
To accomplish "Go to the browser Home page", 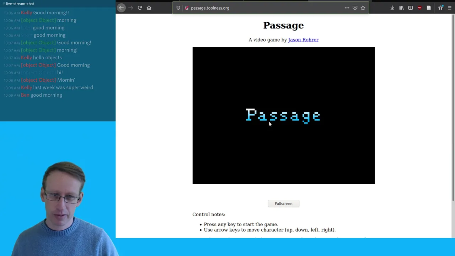I will [149, 8].
